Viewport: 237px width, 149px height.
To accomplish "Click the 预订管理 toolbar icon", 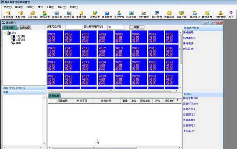I will pyautogui.click(x=157, y=14).
